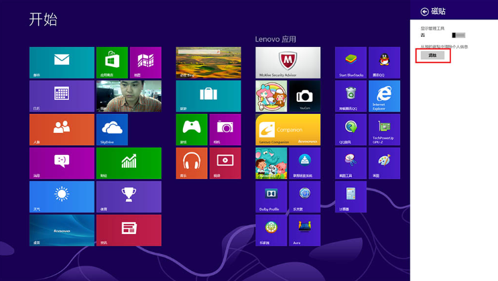This screenshot has width=498, height=281.
Task: Open the Bing landscape photo tile
Action: [x=208, y=62]
